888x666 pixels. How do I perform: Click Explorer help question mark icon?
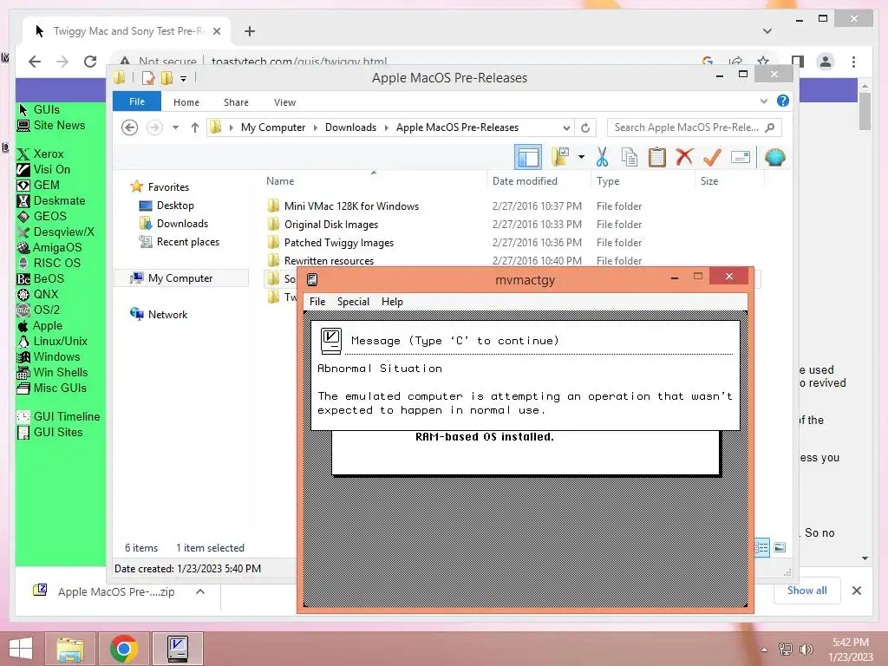pyautogui.click(x=783, y=101)
